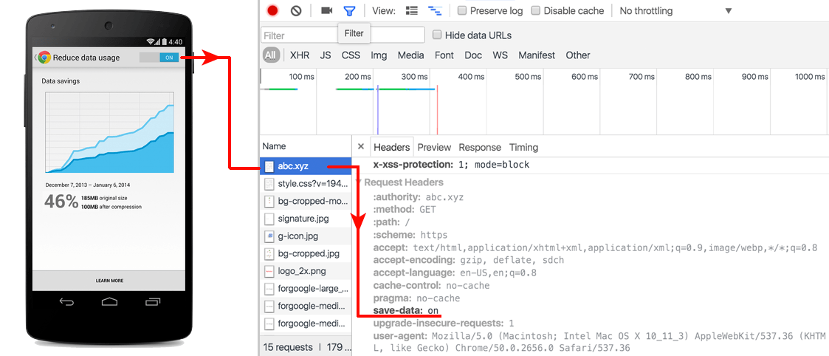Select the forgoogle-large_... request
Screen dimensions: 829x356
(306, 288)
